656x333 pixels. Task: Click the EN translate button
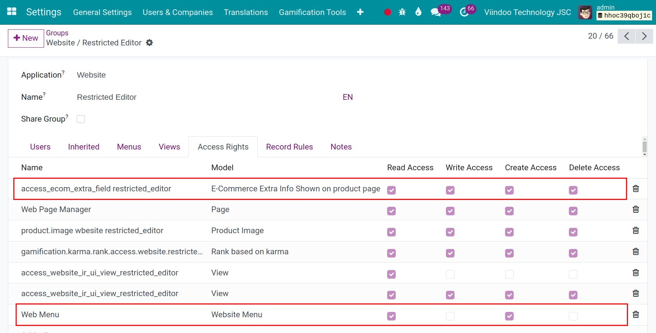coord(348,97)
